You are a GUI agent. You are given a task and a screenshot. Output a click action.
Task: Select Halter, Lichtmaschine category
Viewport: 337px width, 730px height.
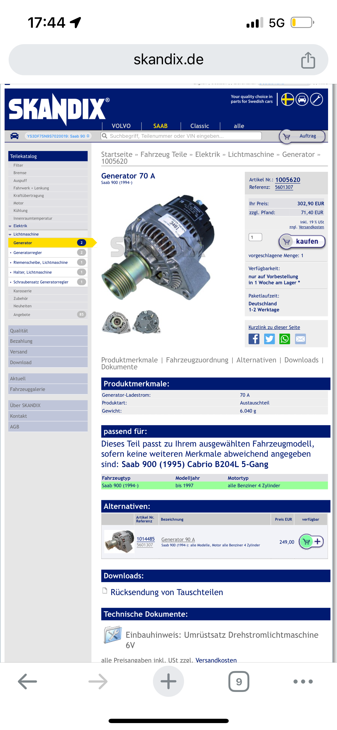(48, 272)
